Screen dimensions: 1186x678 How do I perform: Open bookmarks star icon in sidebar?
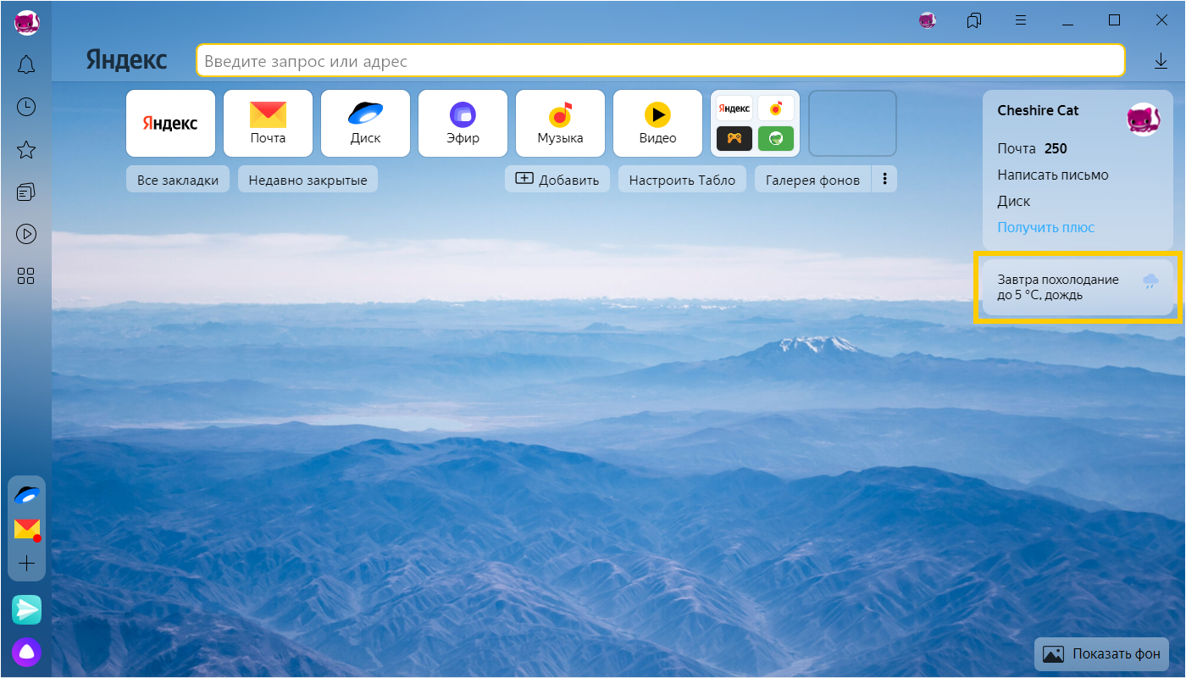coord(26,150)
